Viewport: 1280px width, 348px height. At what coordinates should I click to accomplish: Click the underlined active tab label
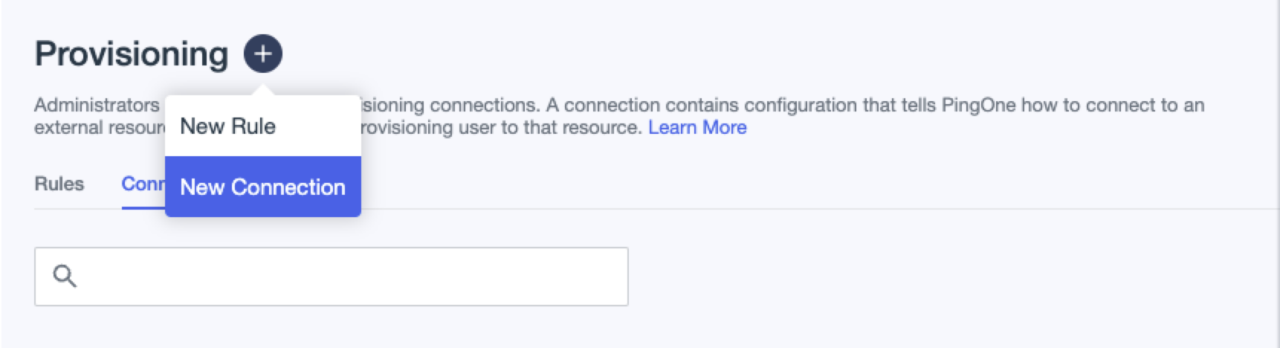(x=143, y=184)
